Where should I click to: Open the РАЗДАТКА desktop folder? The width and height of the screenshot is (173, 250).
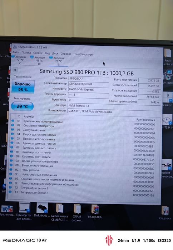[x=95, y=212]
